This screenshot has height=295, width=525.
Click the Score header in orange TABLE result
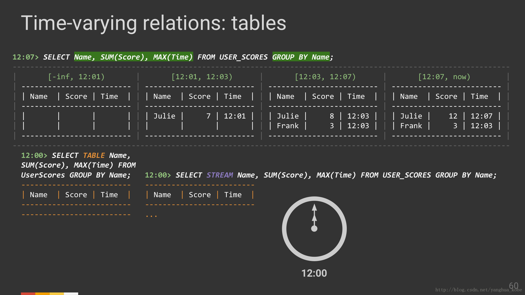[x=76, y=195]
